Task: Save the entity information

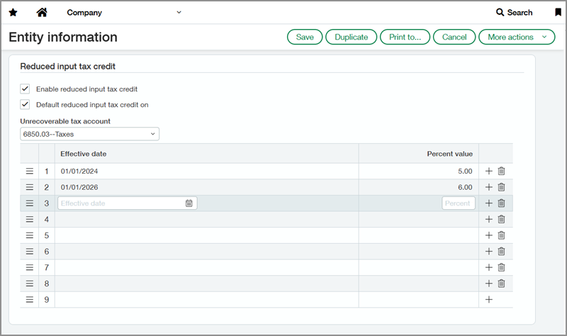Action: (x=305, y=37)
